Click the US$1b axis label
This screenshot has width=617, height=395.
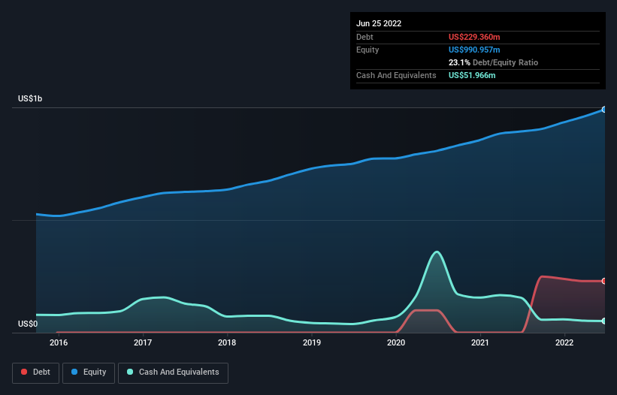[x=30, y=98]
